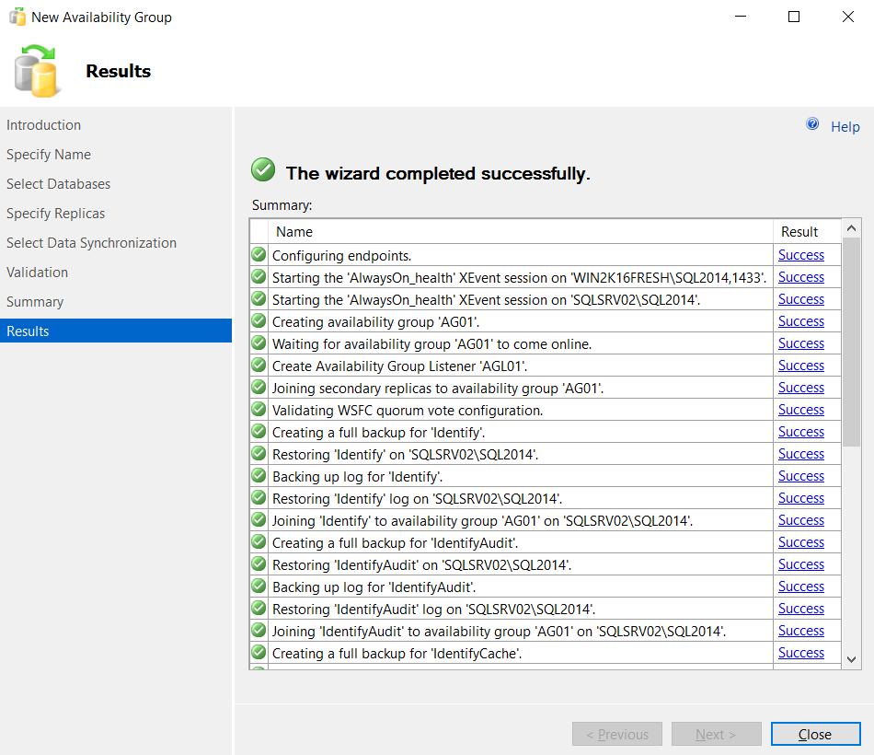Open the Summary step from the sidebar

click(34, 301)
